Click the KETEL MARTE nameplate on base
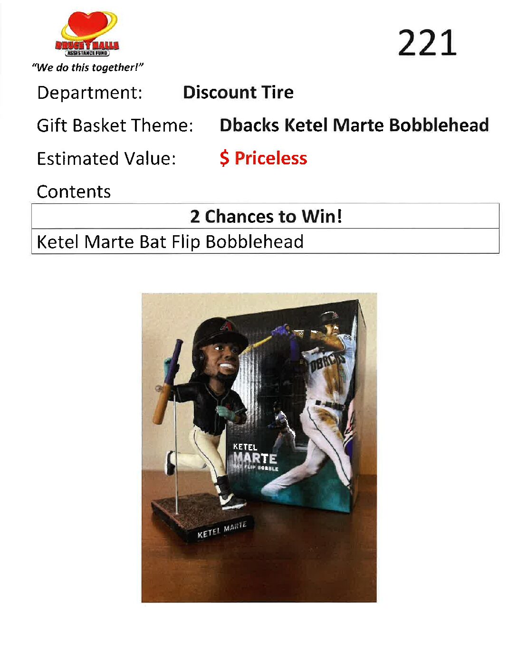517x669 pixels. (222, 530)
